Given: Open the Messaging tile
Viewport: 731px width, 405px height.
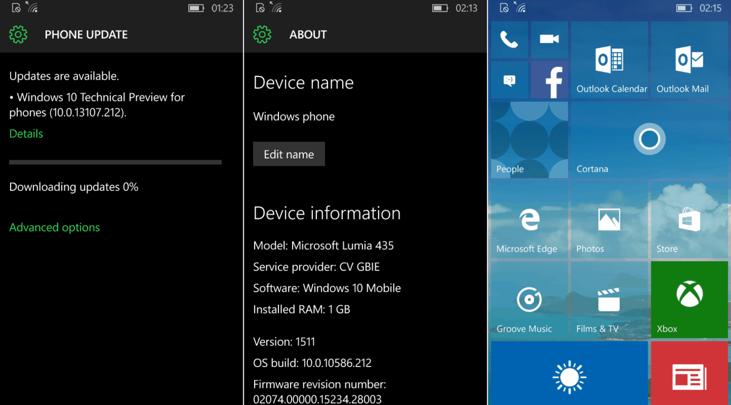Looking at the screenshot, I should click(509, 80).
